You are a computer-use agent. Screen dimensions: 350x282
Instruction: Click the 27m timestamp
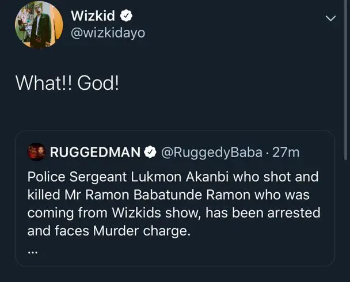tap(286, 152)
